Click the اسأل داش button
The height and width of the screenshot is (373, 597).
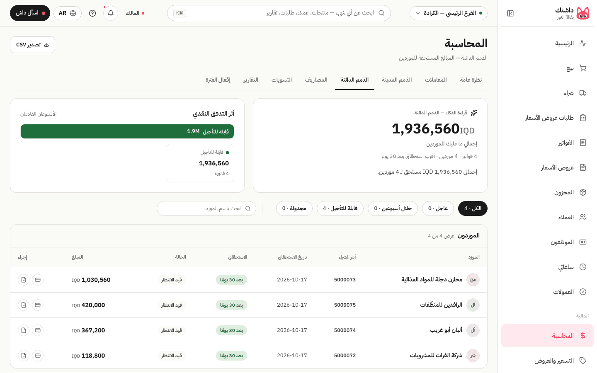(30, 13)
